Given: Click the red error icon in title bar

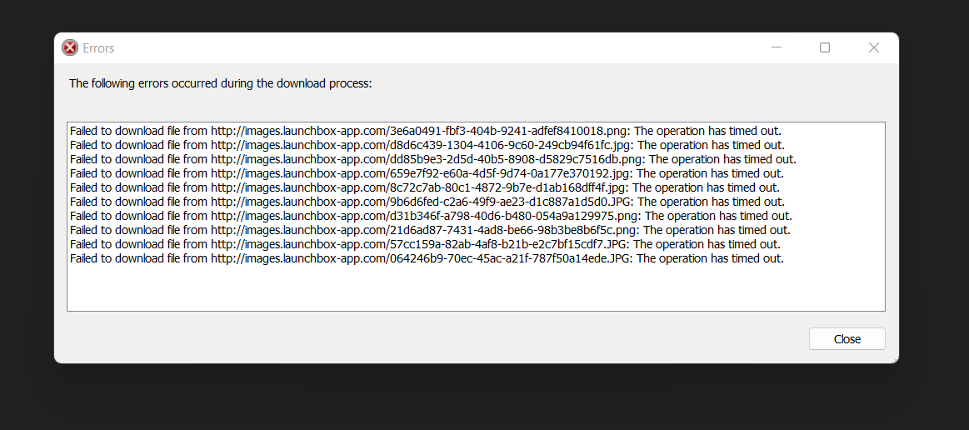Looking at the screenshot, I should point(71,47).
